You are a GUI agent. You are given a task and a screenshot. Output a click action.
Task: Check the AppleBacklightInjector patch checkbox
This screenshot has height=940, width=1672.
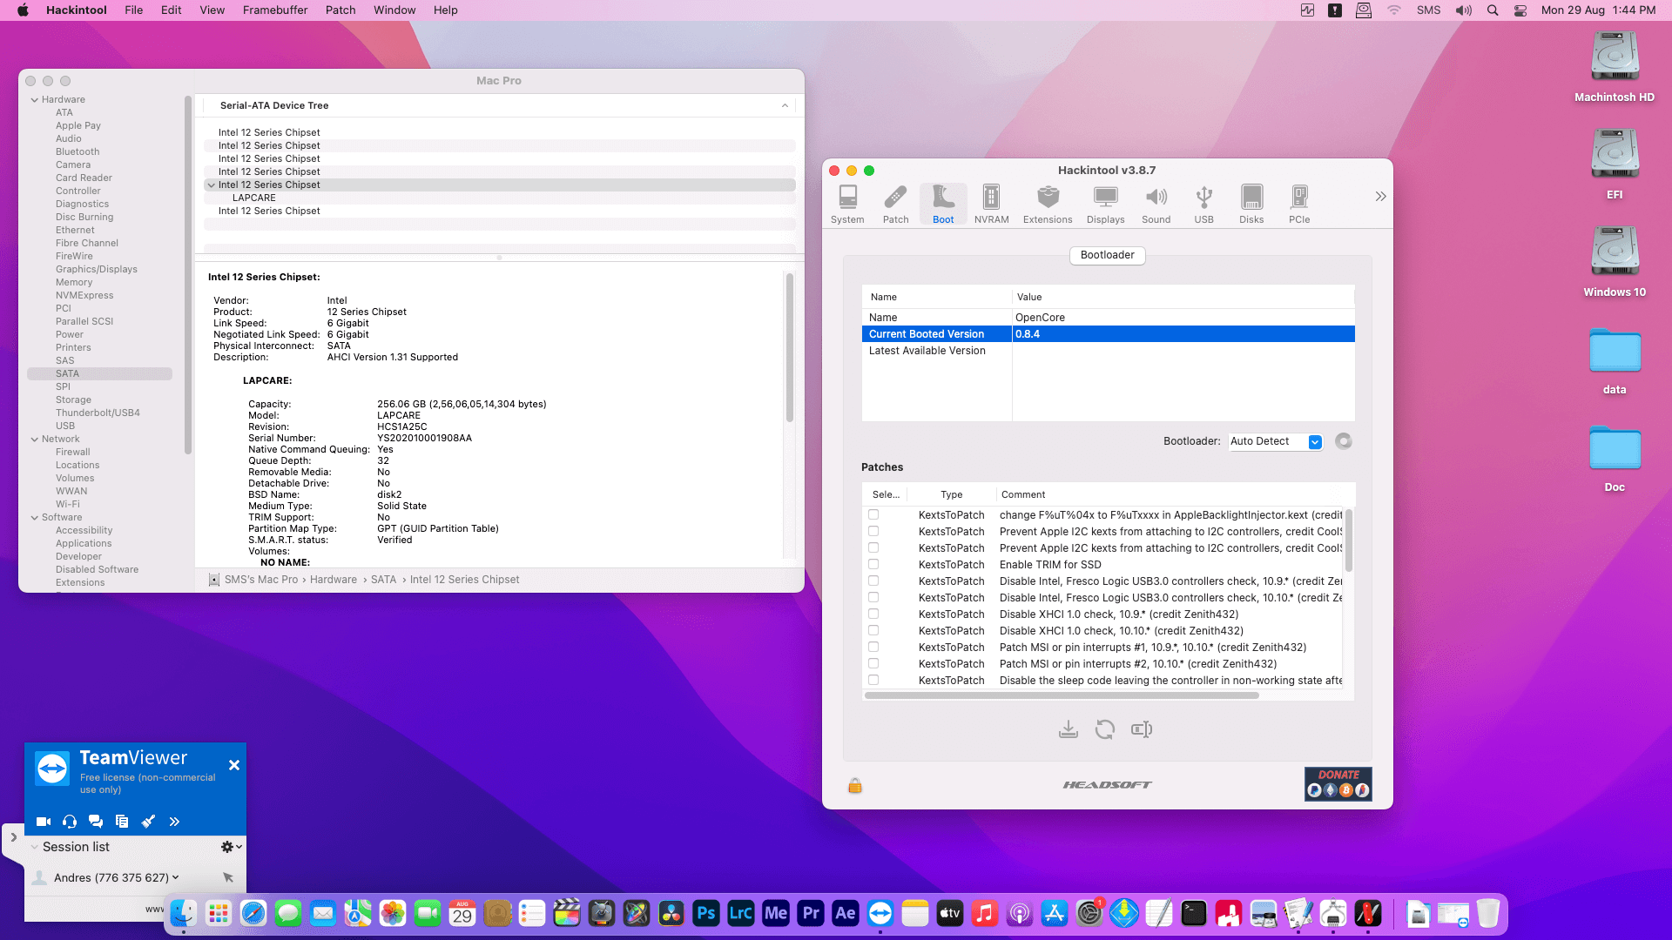[x=873, y=514]
